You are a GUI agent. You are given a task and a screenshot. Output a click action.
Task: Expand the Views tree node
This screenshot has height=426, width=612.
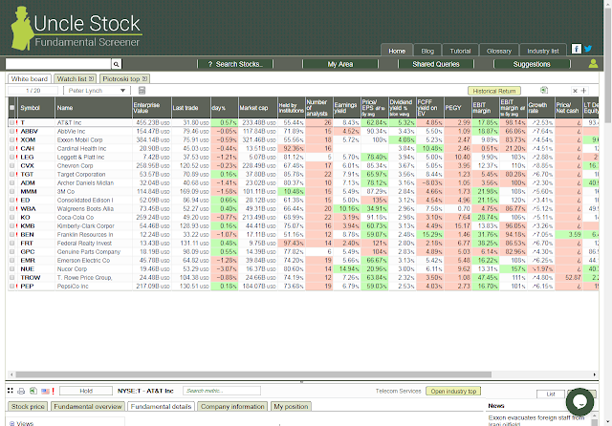[12, 423]
